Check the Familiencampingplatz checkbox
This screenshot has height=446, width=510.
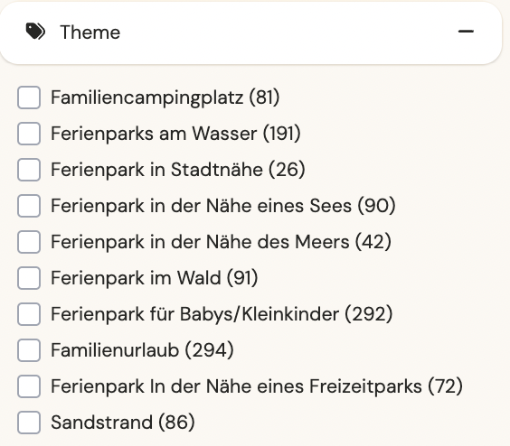29,98
